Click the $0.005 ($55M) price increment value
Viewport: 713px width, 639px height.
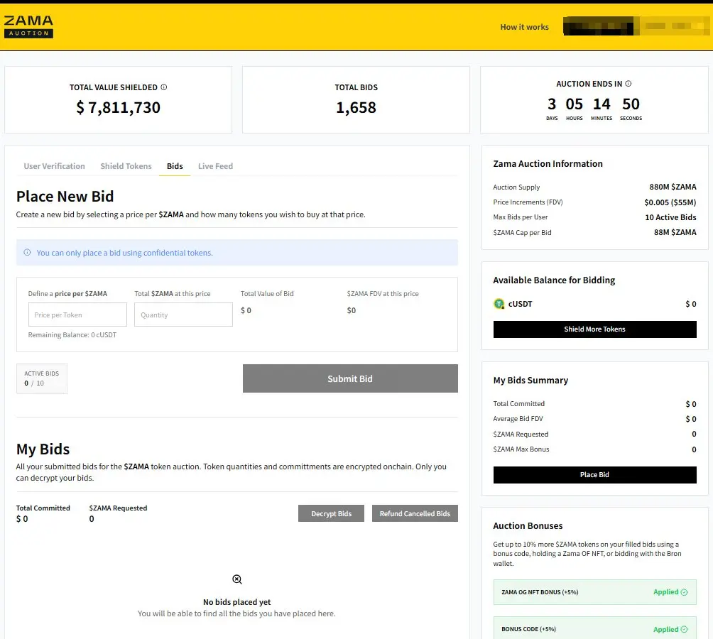click(x=670, y=202)
